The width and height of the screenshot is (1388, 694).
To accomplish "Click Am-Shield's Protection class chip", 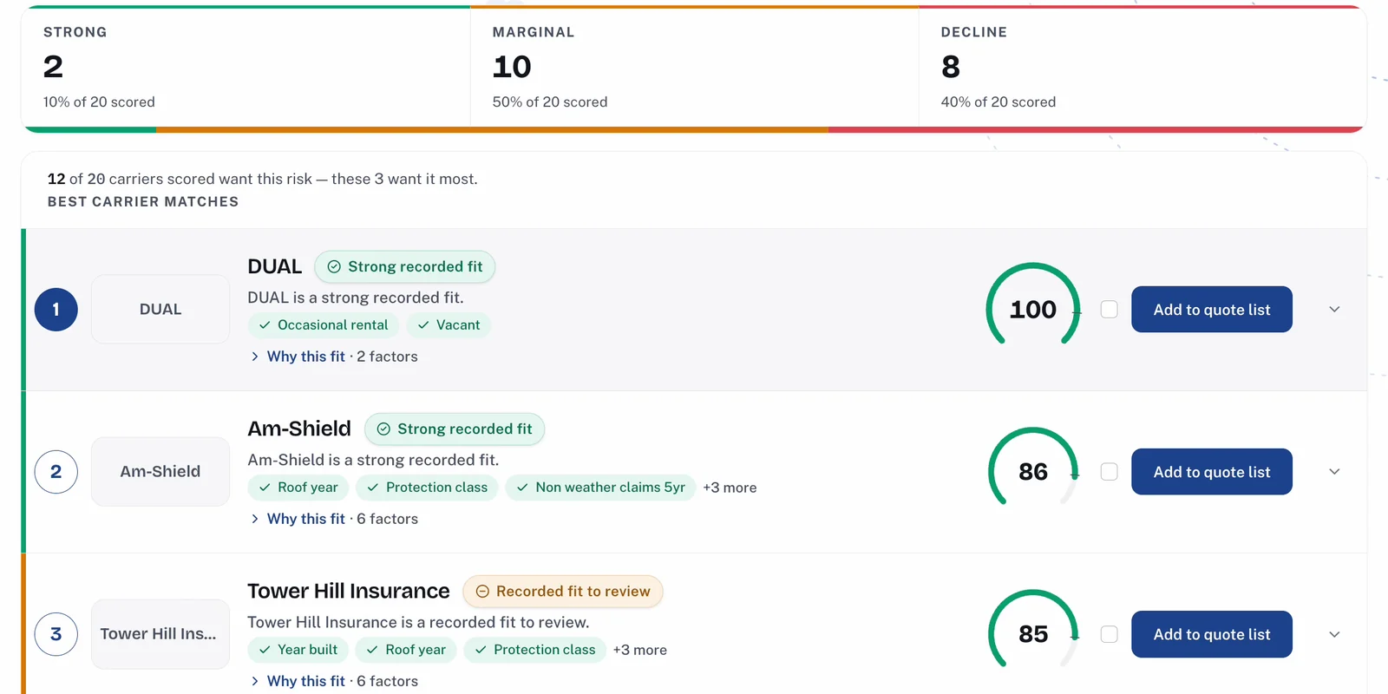I will [x=428, y=488].
